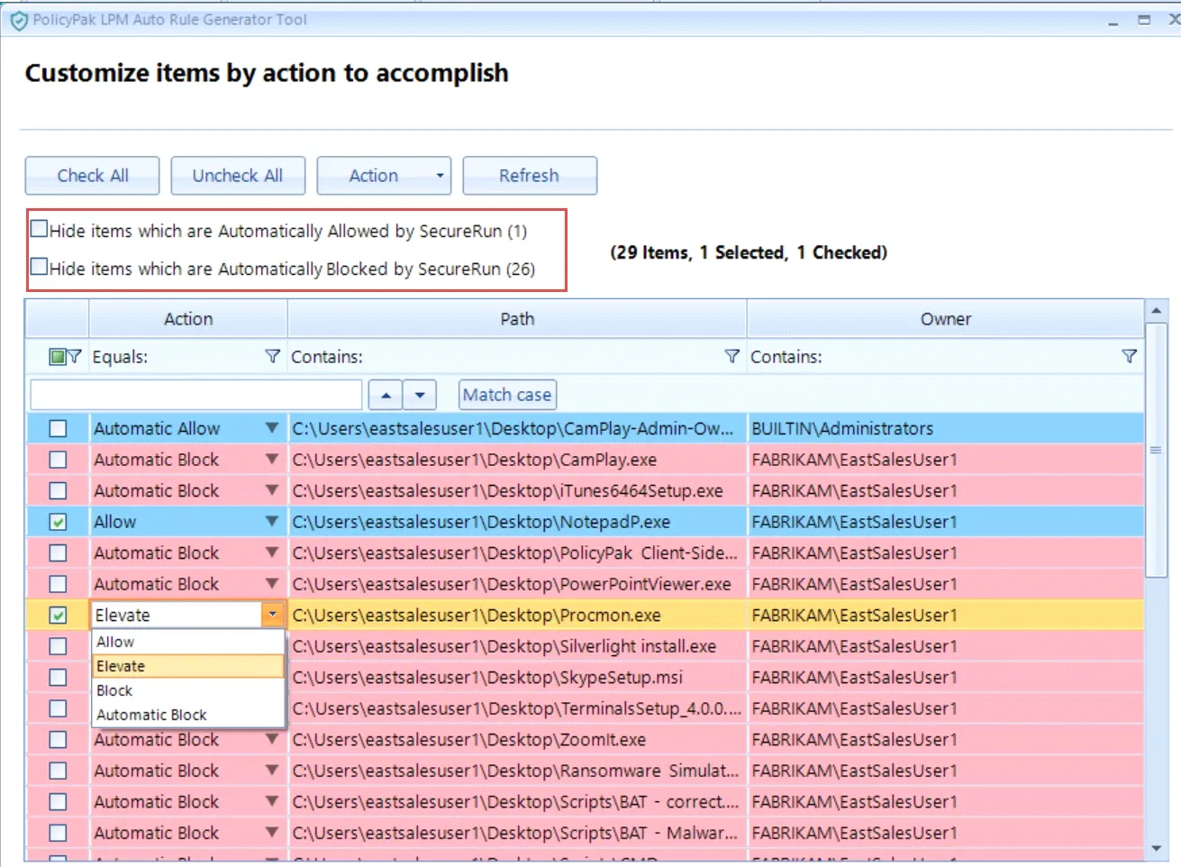Click the Refresh button
The width and height of the screenshot is (1181, 867).
pos(530,175)
